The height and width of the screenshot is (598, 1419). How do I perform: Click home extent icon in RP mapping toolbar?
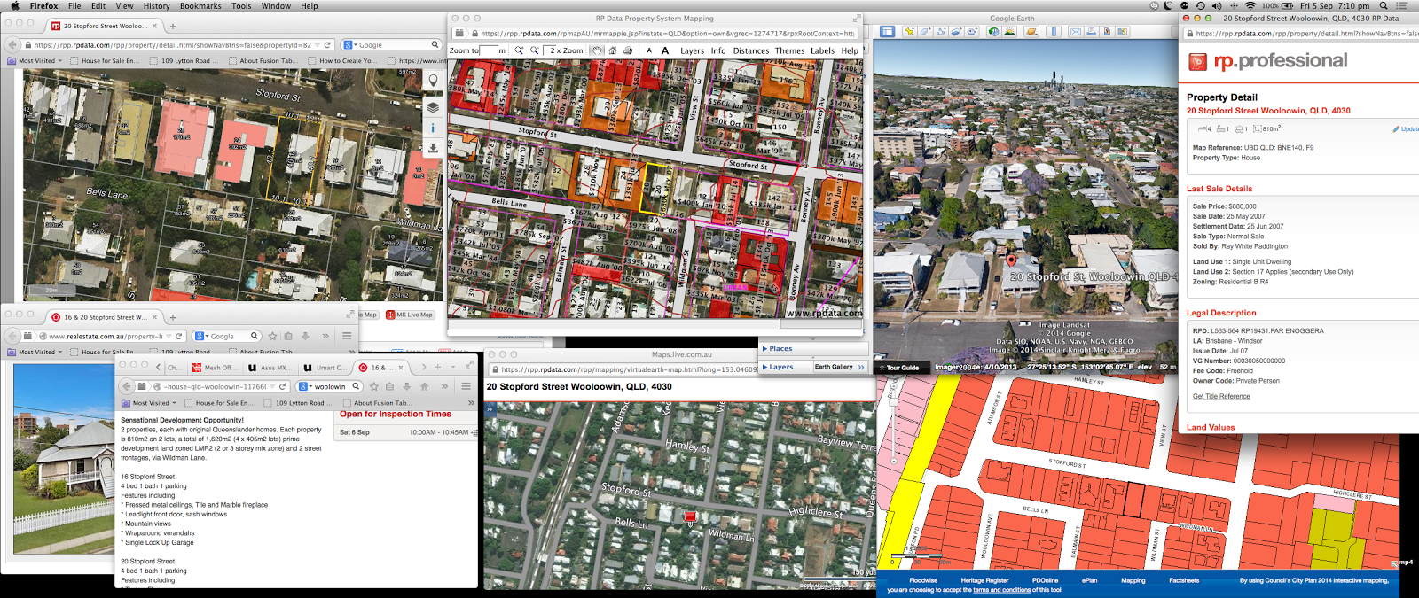pos(613,50)
